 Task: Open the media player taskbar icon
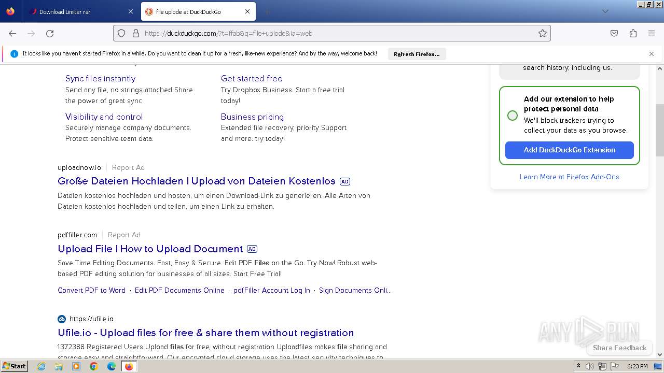(x=76, y=366)
